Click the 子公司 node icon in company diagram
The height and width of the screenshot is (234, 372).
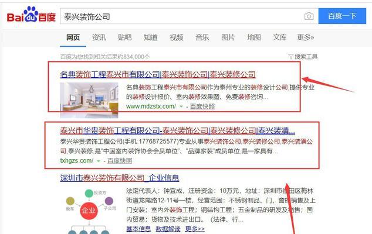click(109, 201)
